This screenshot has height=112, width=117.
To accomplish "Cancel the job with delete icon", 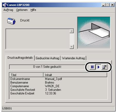I will click(x=104, y=67).
